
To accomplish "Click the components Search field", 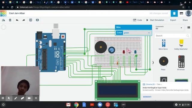I will pyautogui.click(x=172, y=36).
